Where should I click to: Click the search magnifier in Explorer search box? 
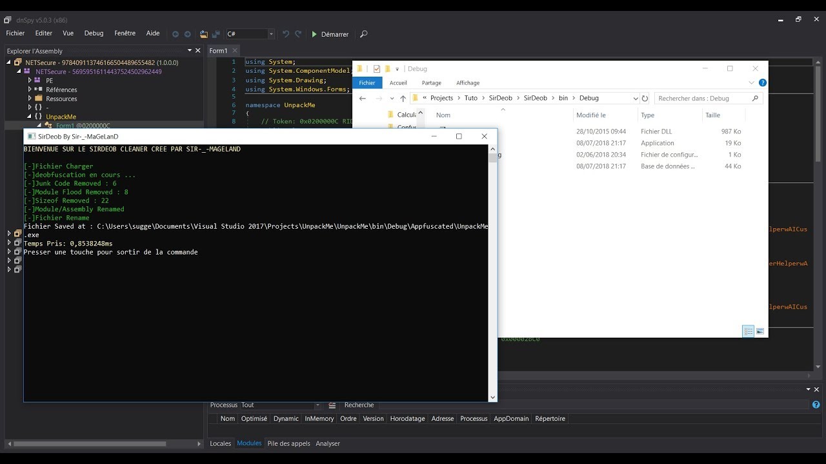click(755, 99)
